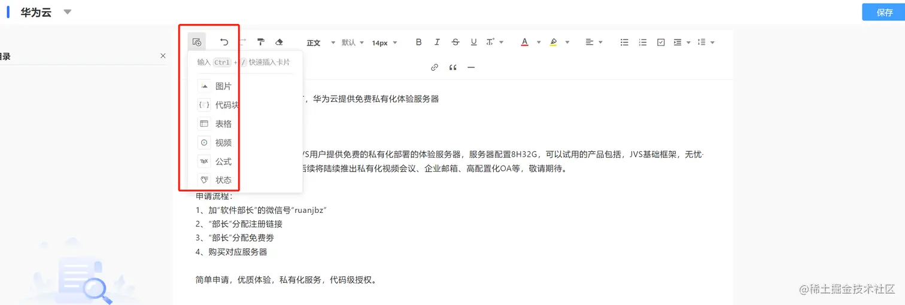Click the 华为云 document title
This screenshot has width=905, height=305.
coord(36,13)
